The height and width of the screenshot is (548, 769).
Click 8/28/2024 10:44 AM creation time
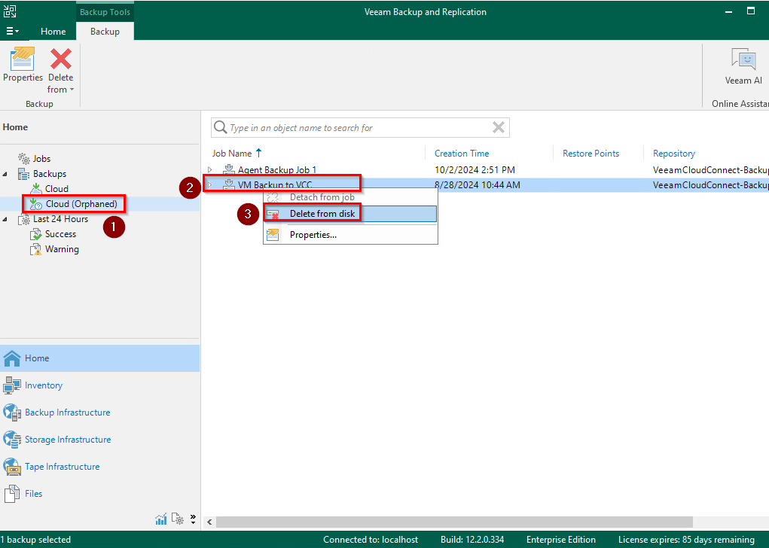click(x=478, y=184)
